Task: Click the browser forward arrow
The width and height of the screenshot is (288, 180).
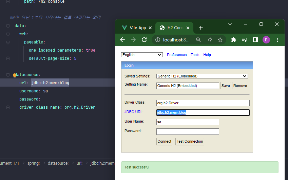Action: pyautogui.click(x=133, y=40)
